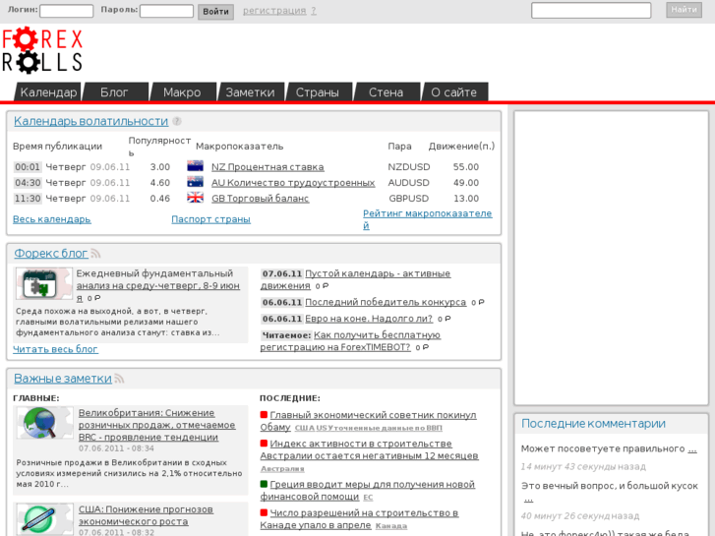Open the RSS feed icon next to Форекс блог
715x536 pixels.
coord(96,254)
